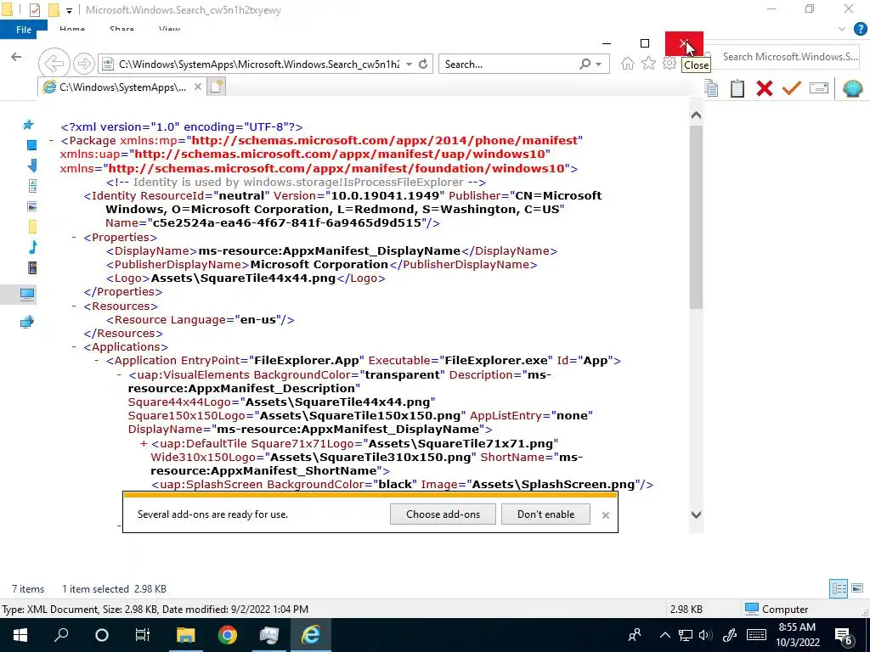This screenshot has width=870, height=652.
Task: Select Documents icon in navigation pane
Action: [x=32, y=186]
